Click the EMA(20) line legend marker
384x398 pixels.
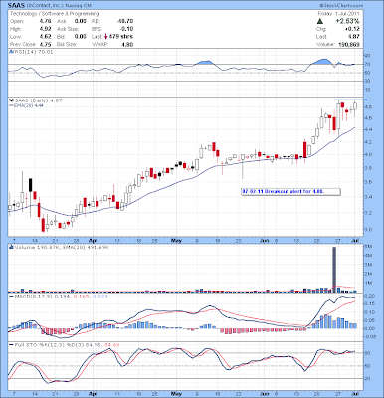click(11, 105)
